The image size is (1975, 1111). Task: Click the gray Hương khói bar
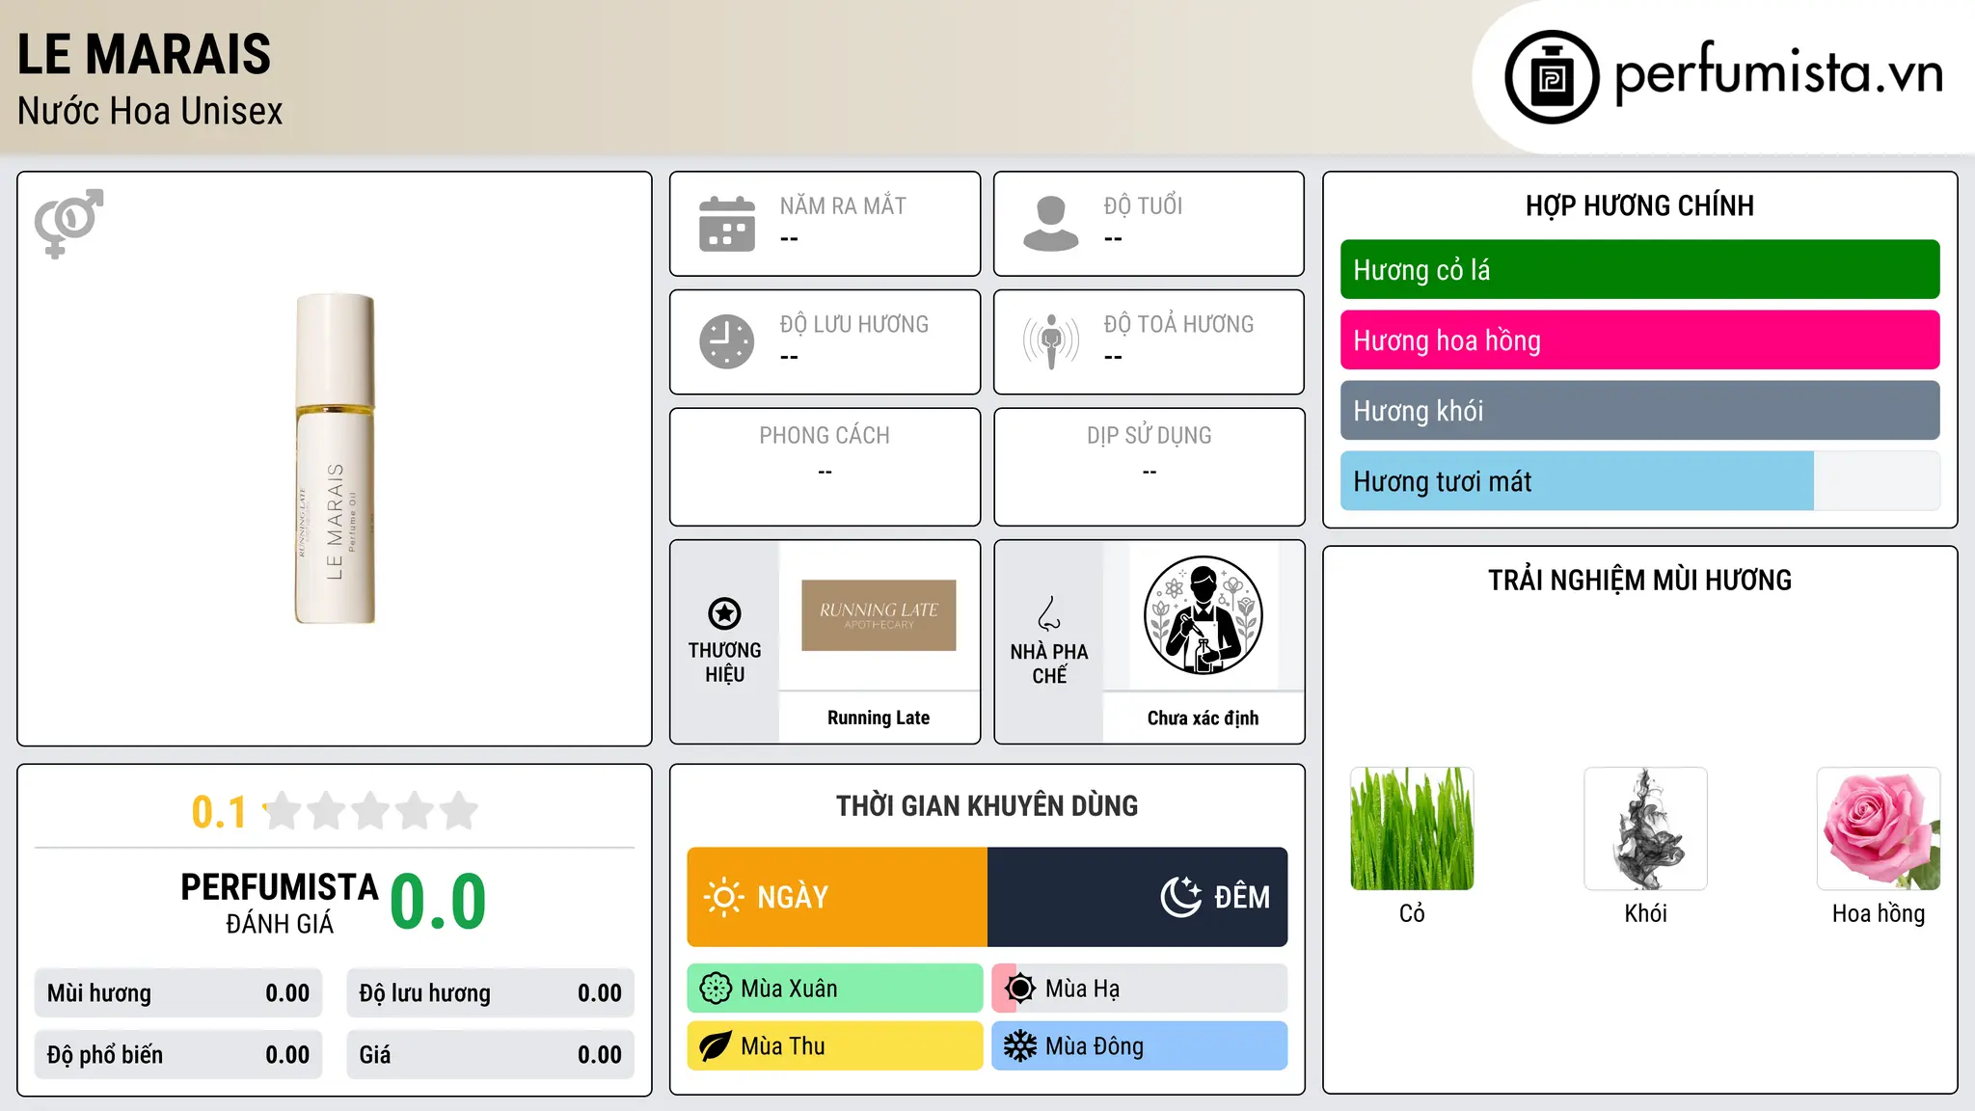pyautogui.click(x=1640, y=411)
